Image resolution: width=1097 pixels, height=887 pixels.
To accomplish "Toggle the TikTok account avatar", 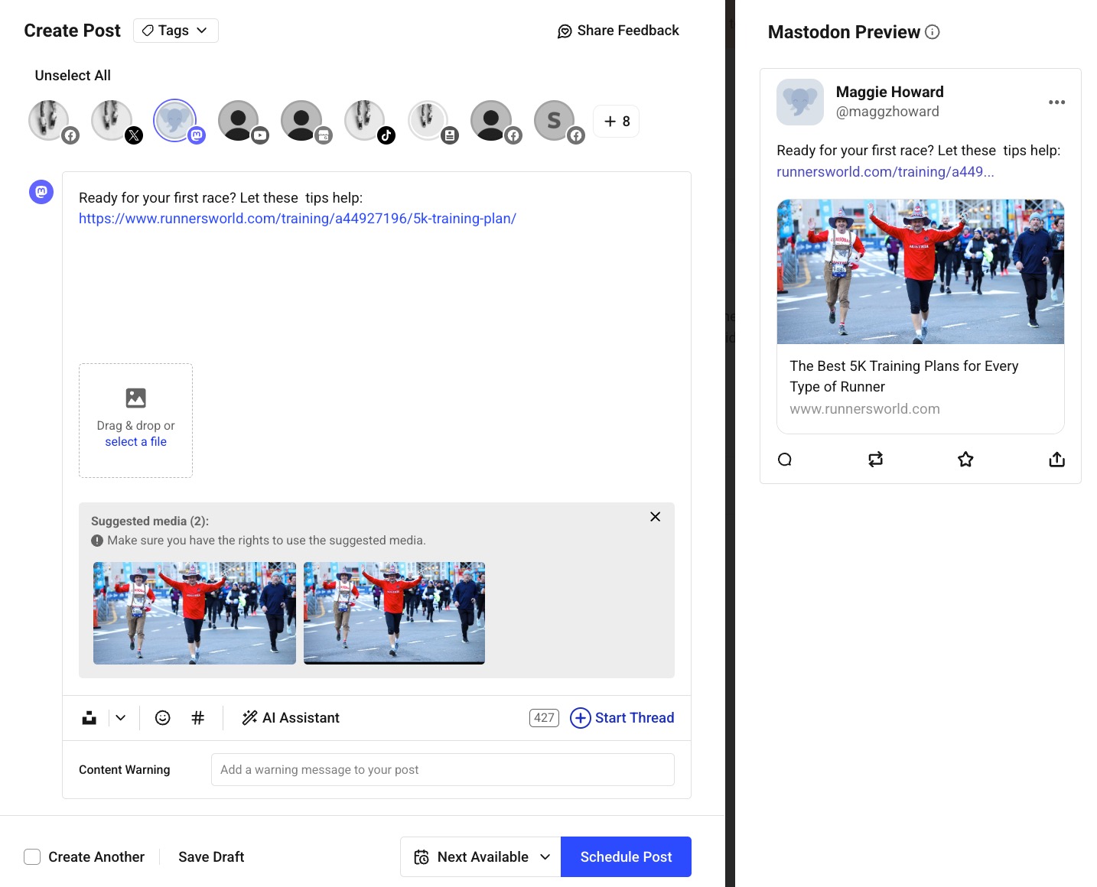I will click(x=366, y=121).
